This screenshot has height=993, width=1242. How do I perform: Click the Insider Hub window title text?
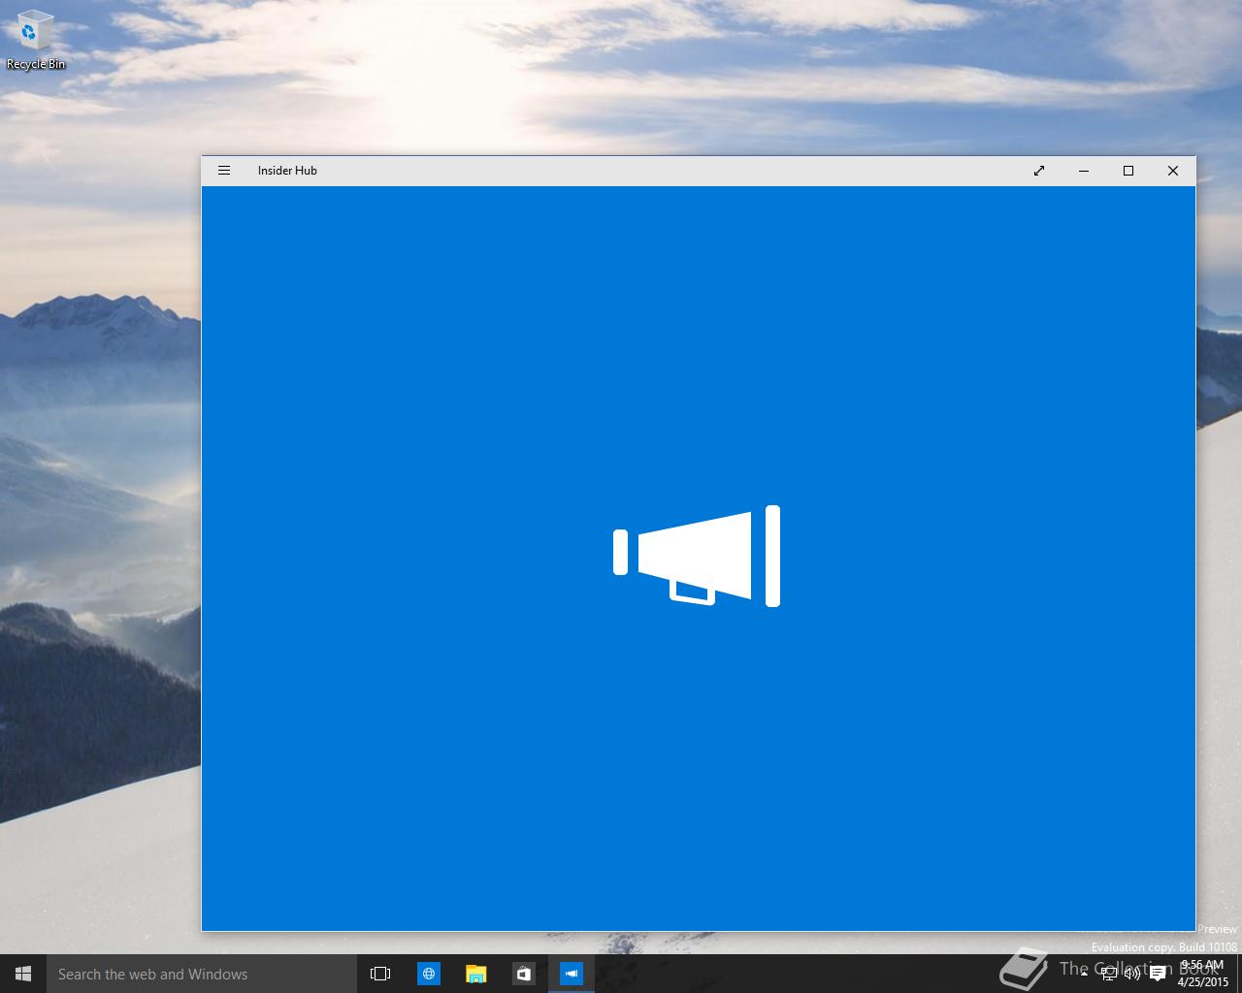point(287,171)
